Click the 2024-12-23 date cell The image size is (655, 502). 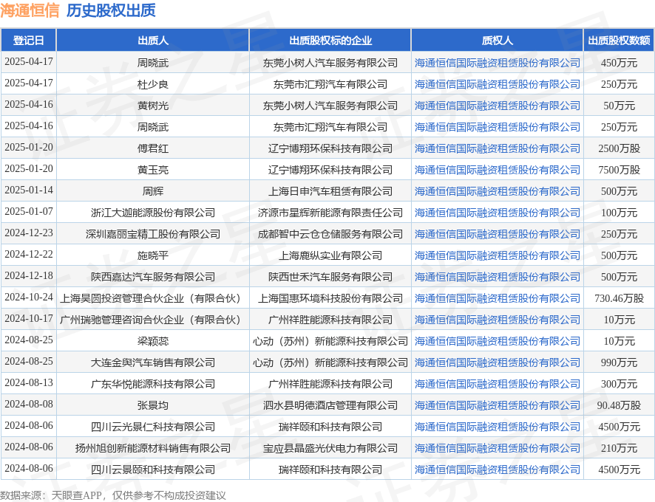[x=28, y=233]
